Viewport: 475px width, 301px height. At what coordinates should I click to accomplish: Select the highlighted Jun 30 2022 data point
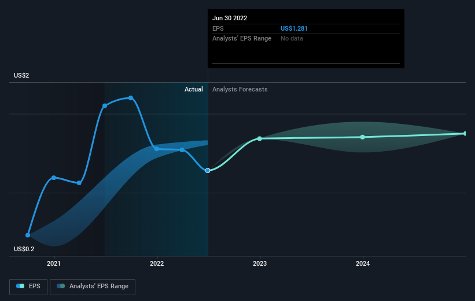pyautogui.click(x=208, y=170)
